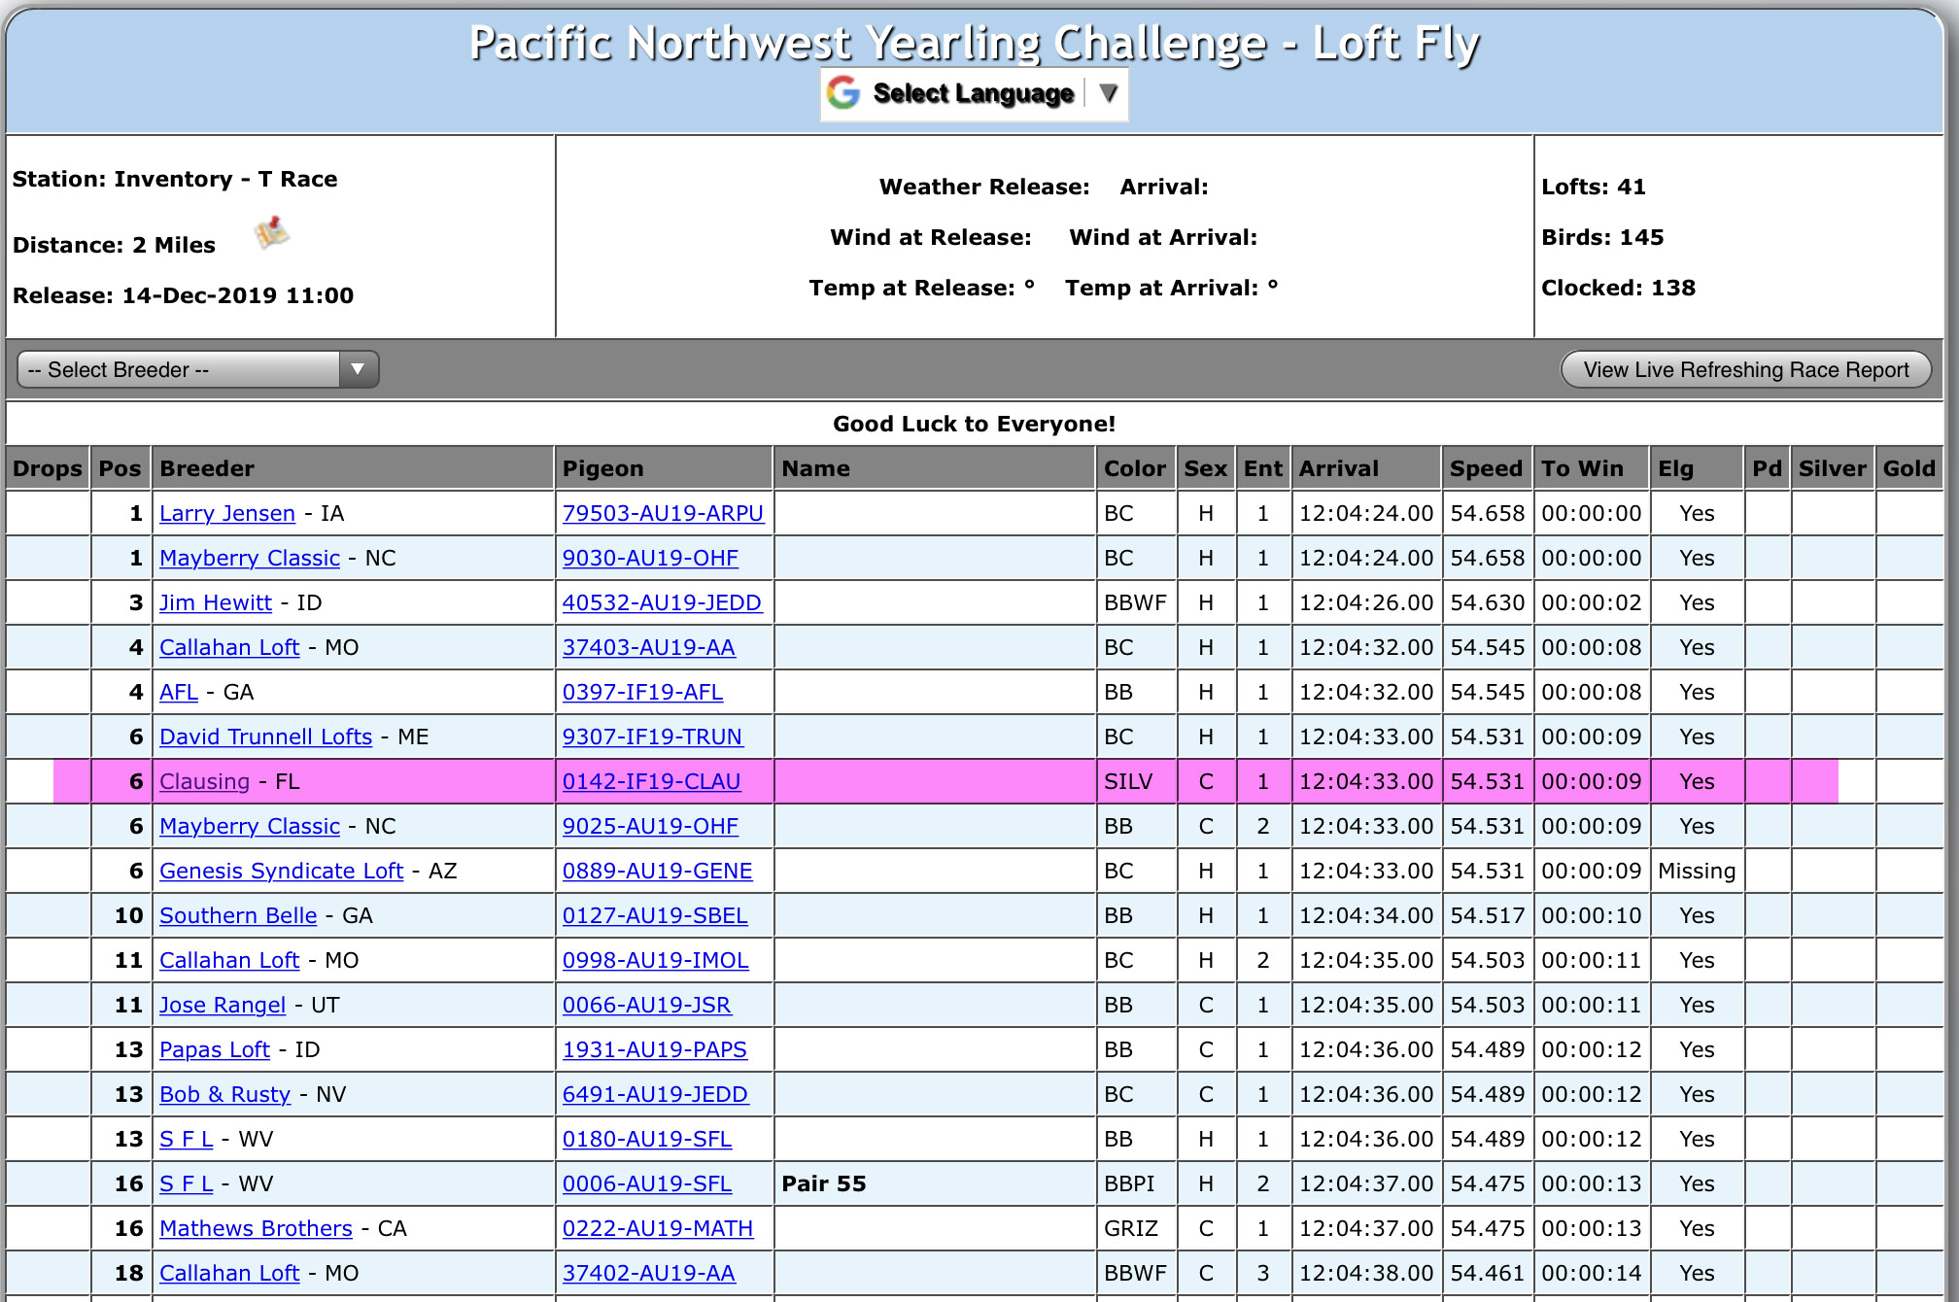
Task: Open pigeon 79503-AU19-ARPU link
Action: tap(663, 513)
